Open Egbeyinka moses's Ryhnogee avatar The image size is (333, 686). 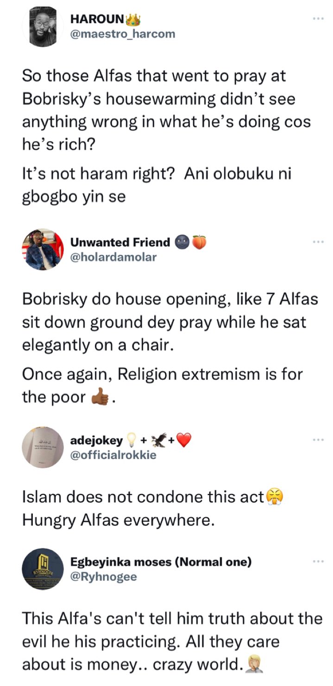pos(43,569)
